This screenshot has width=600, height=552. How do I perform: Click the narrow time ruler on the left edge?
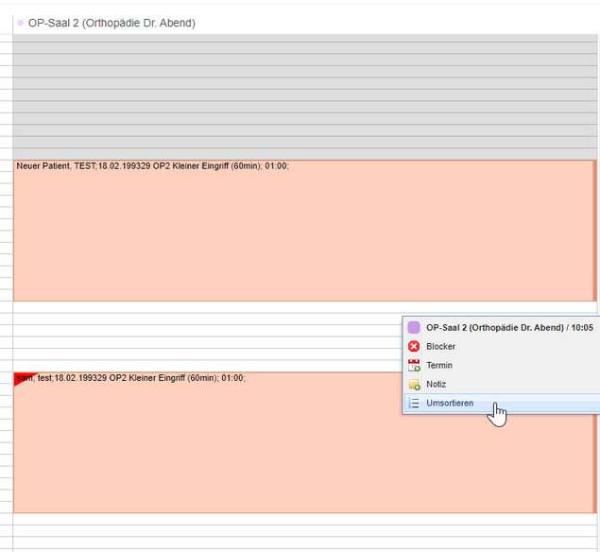(x=6, y=284)
